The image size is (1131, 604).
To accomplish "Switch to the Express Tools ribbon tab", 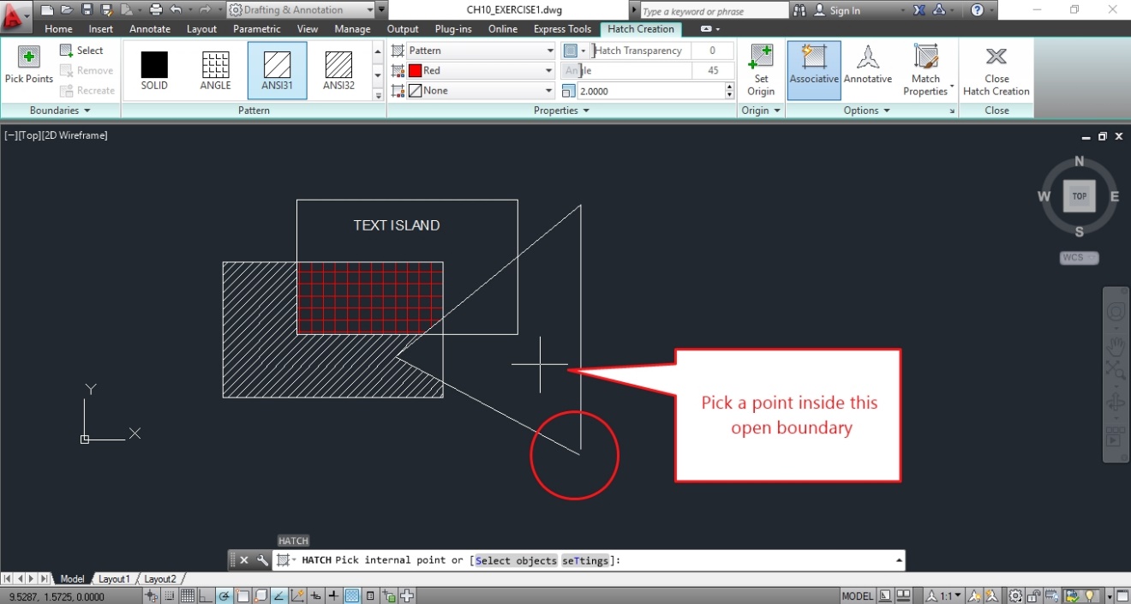I will point(561,28).
